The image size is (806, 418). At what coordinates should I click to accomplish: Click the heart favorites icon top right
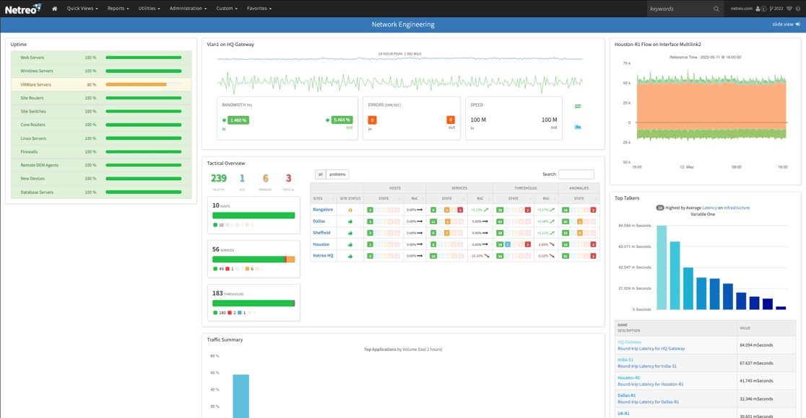point(789,9)
